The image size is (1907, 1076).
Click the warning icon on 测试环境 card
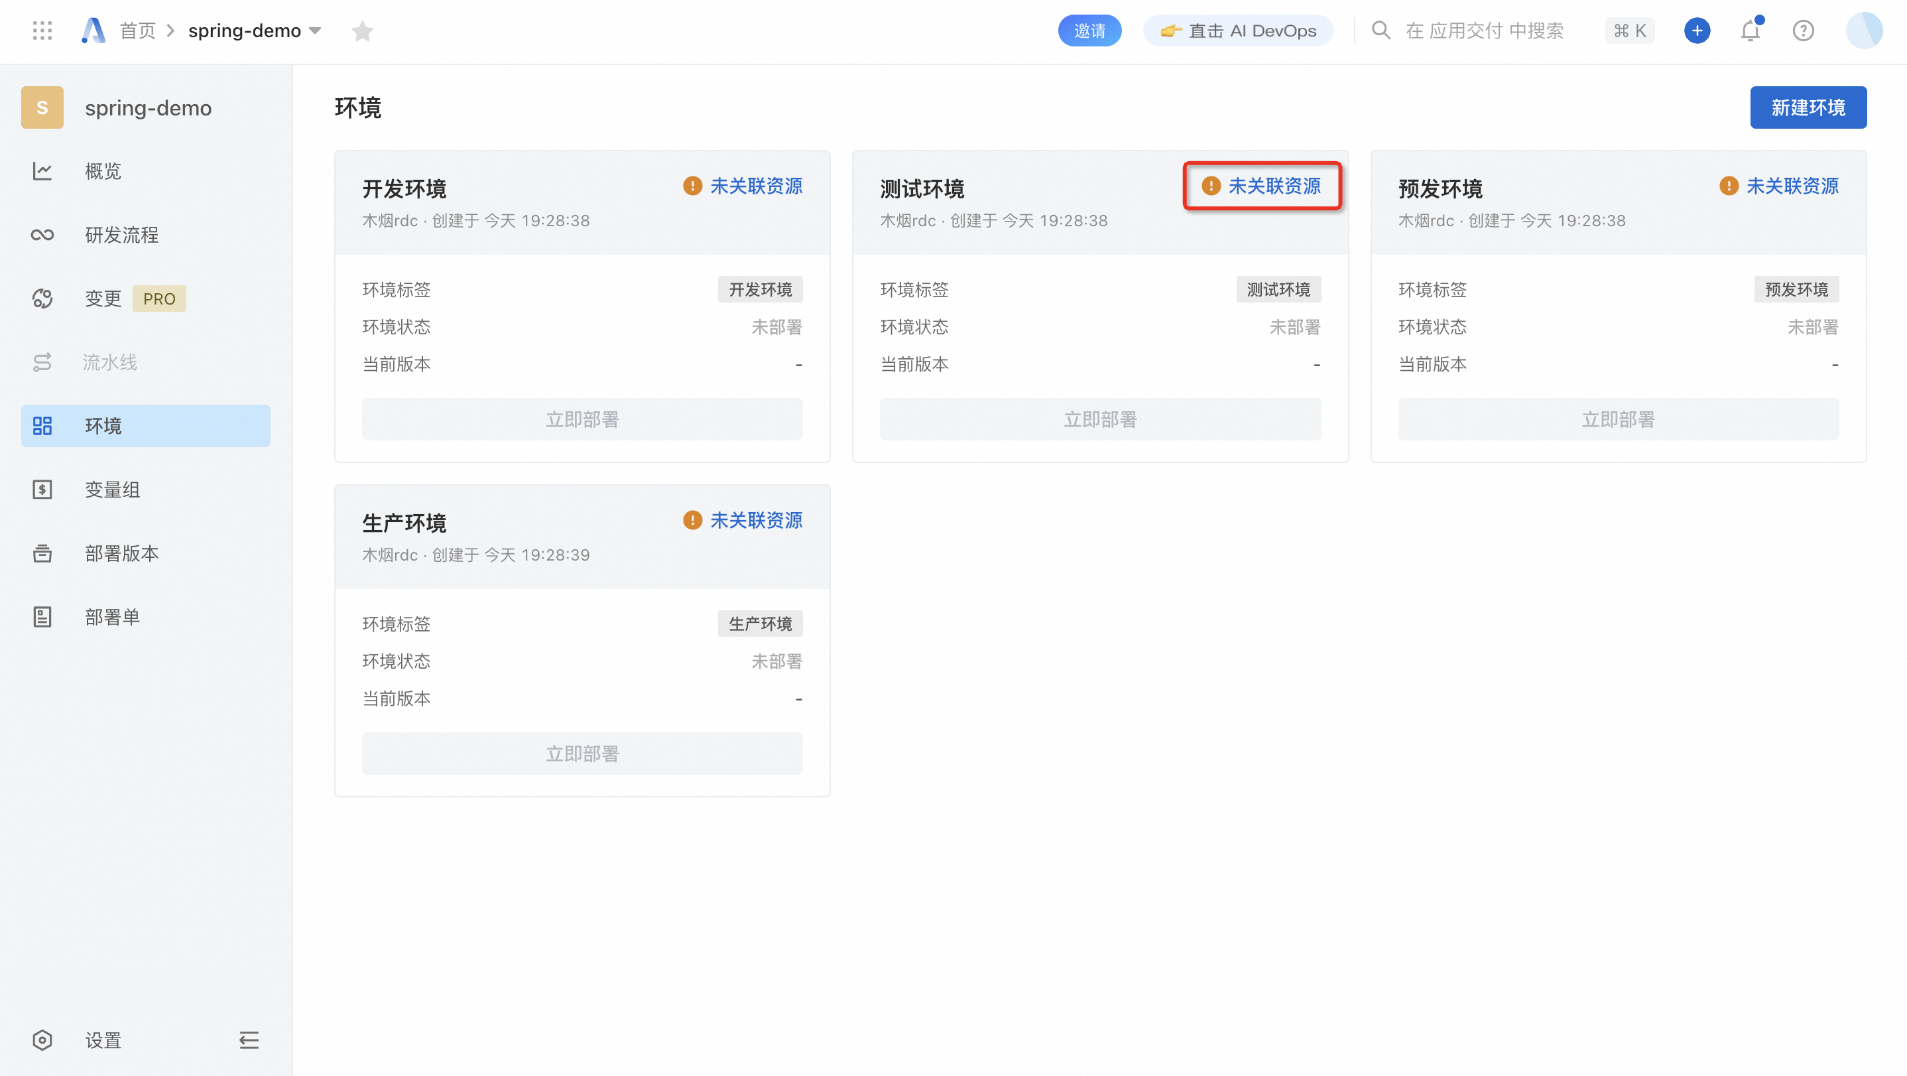[x=1210, y=186]
